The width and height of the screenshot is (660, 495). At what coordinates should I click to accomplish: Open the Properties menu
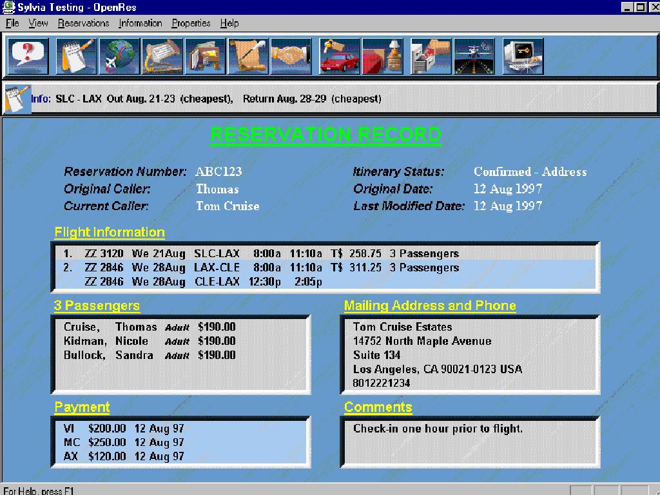pos(191,23)
